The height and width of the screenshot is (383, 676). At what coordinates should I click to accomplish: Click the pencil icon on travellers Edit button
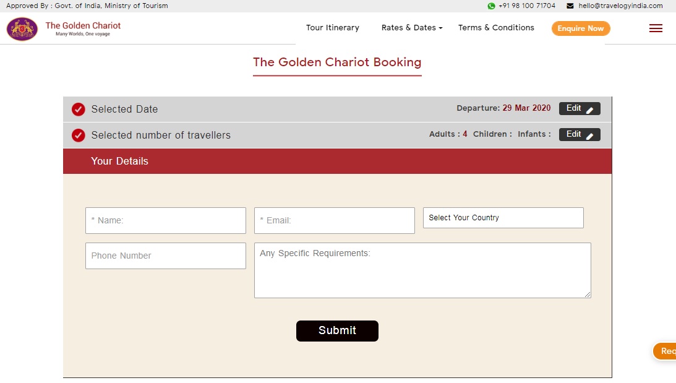[x=590, y=136]
